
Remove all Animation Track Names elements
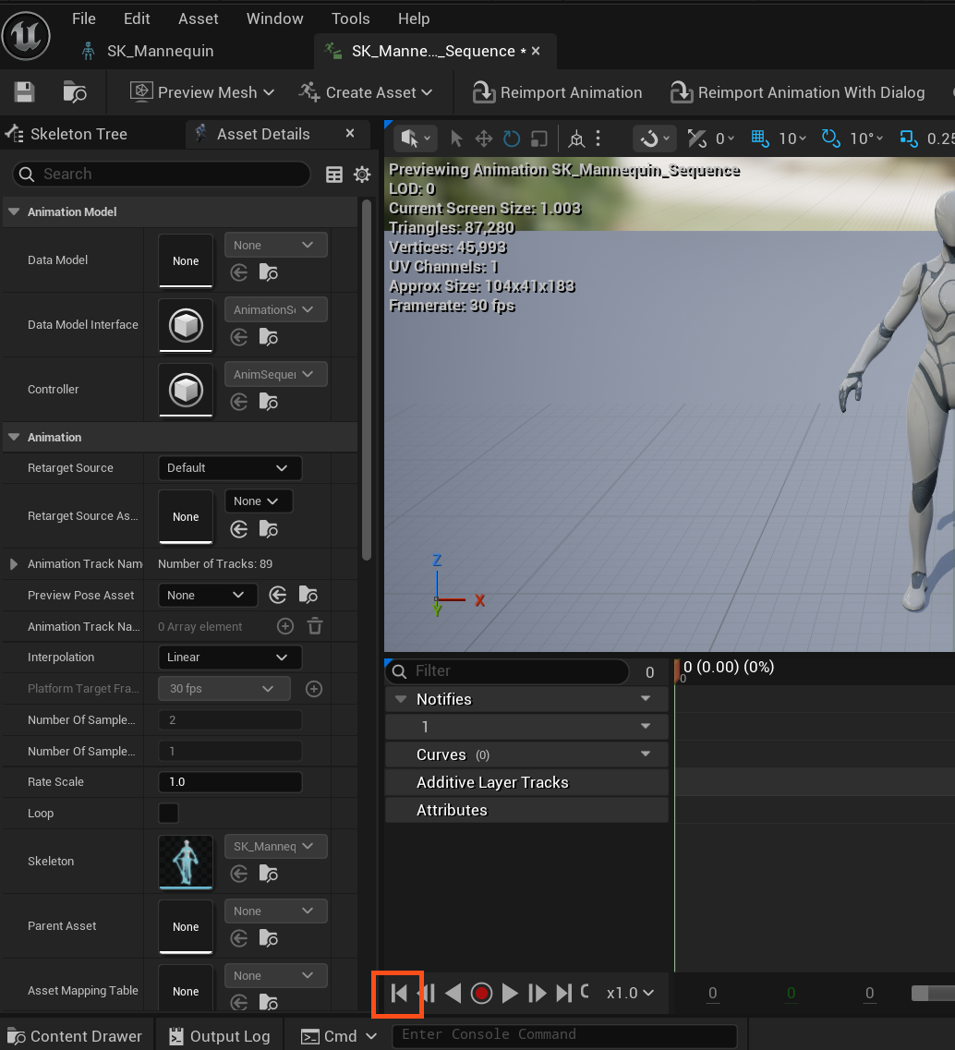point(315,626)
